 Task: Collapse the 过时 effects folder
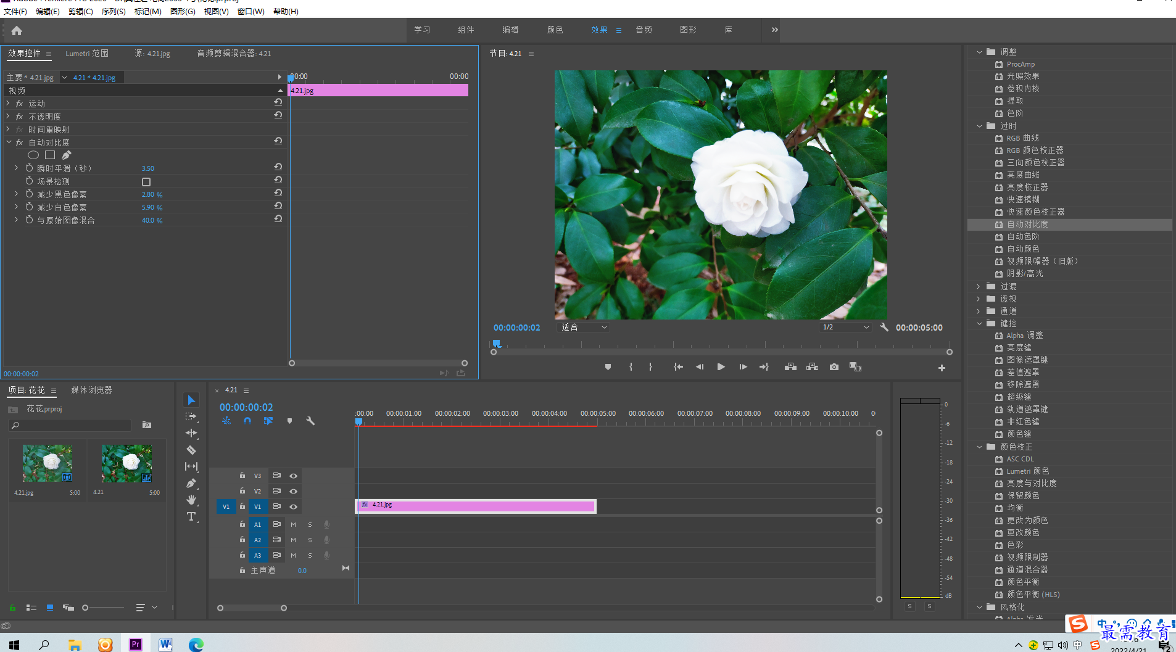point(979,126)
